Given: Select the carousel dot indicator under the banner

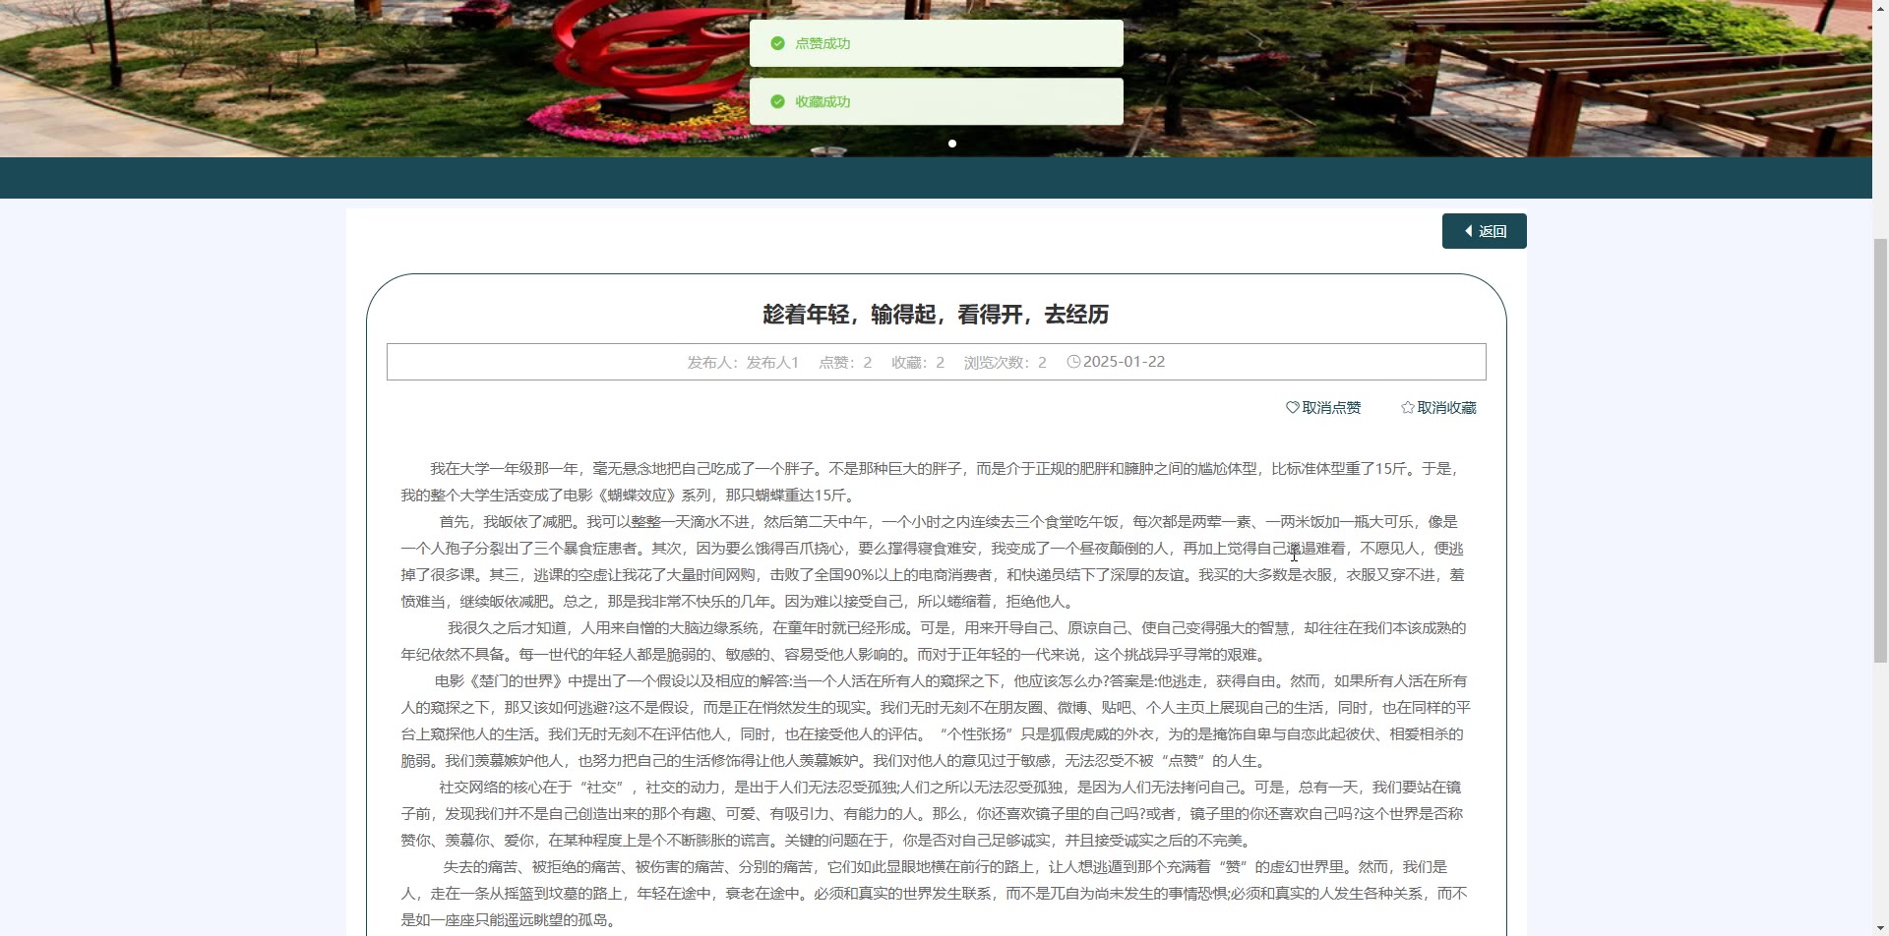Looking at the screenshot, I should click(x=951, y=144).
